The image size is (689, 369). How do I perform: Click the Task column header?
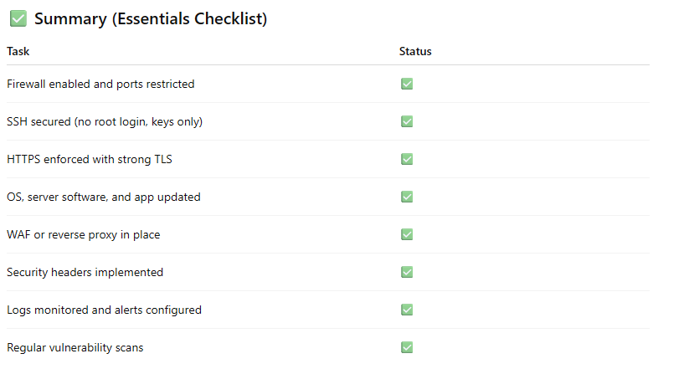[18, 52]
